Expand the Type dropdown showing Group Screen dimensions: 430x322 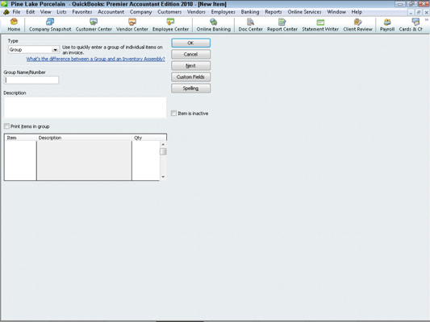point(33,50)
